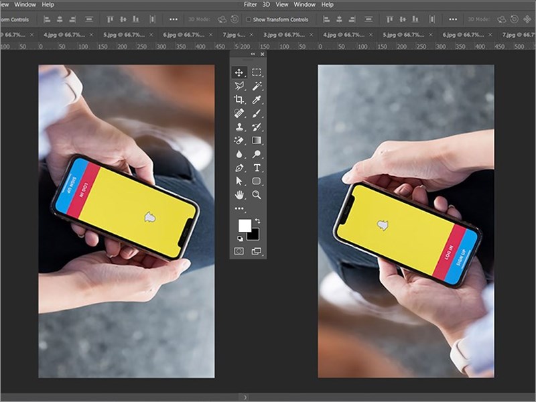The width and height of the screenshot is (536, 402).
Task: Select the Eyedropper tool
Action: click(x=257, y=99)
